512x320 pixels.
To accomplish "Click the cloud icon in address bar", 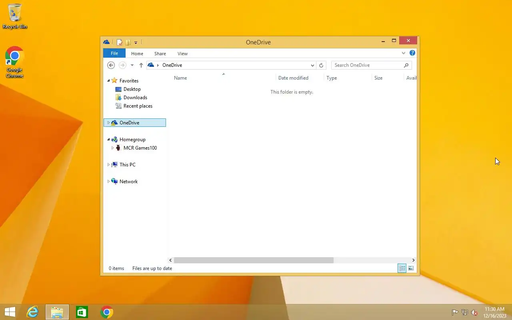I will tap(151, 65).
